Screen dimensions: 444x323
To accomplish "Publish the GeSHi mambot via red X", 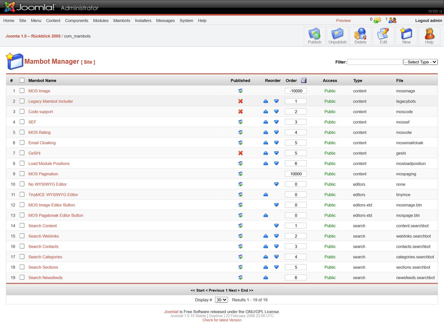I will (x=240, y=153).
